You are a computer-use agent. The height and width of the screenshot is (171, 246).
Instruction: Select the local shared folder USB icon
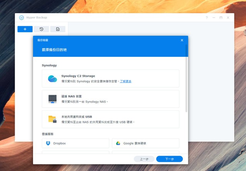click(52, 119)
